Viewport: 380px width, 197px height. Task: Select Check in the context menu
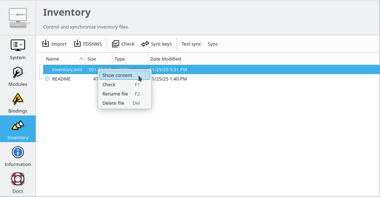[109, 85]
